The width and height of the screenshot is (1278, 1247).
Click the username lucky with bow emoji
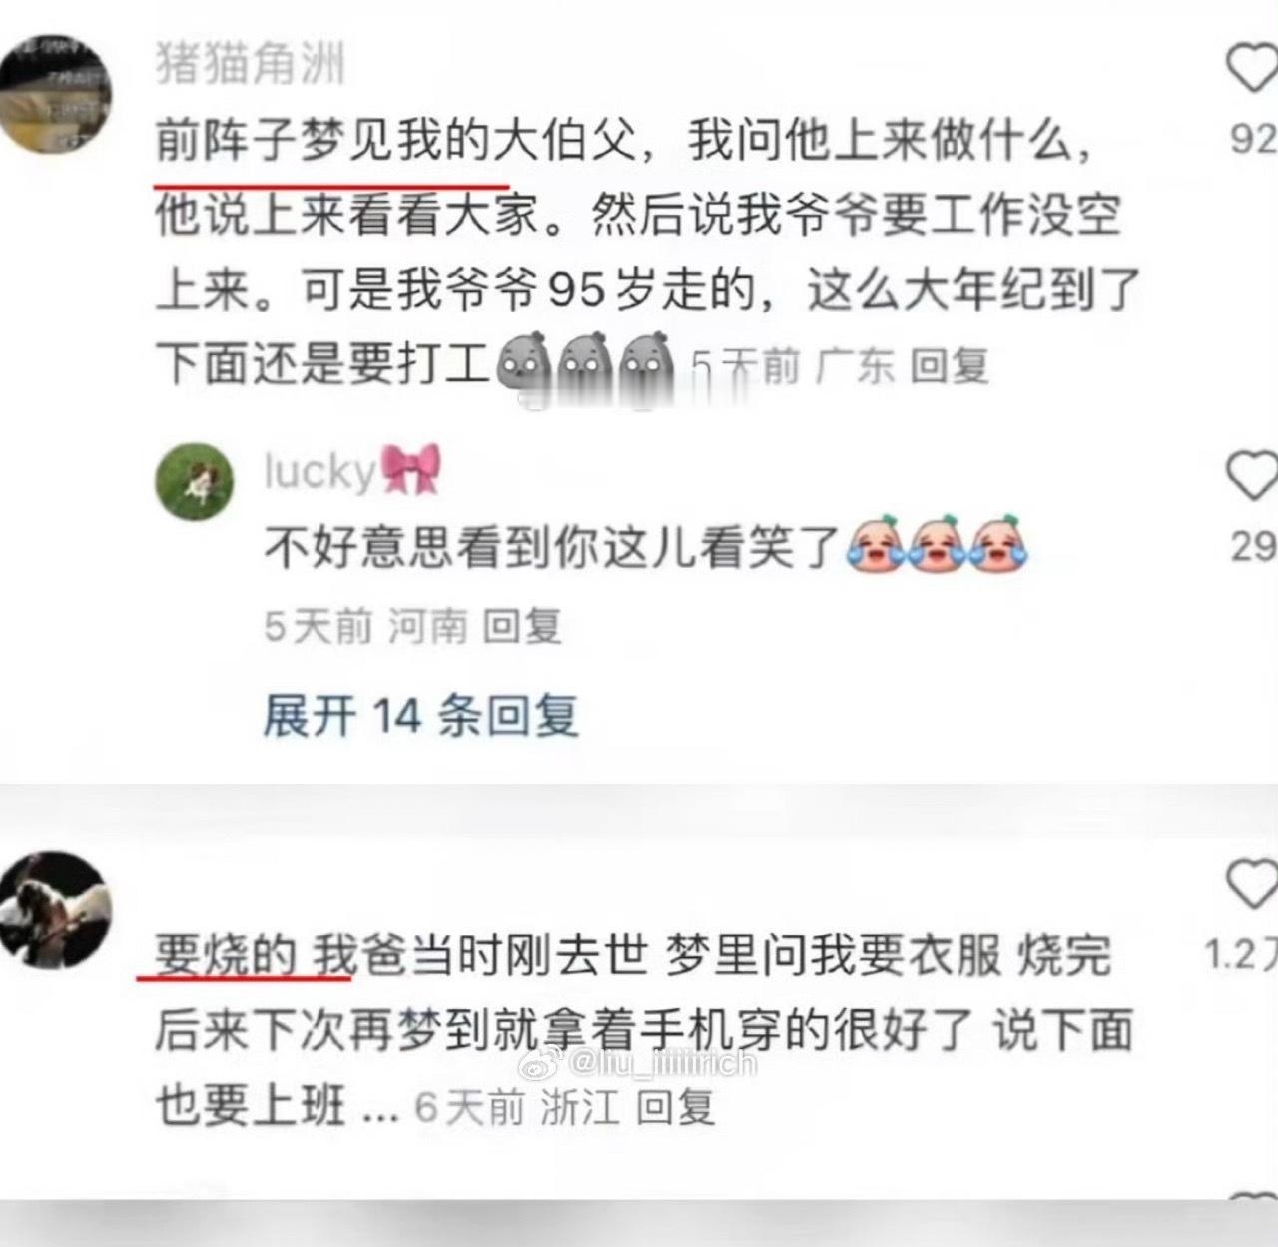pos(352,471)
